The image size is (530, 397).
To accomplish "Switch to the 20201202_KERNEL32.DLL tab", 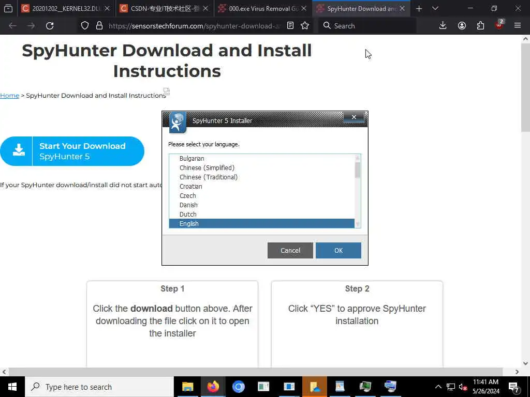I will 66,9.
